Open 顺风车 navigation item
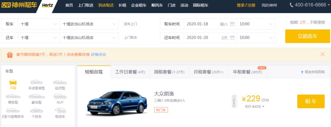This screenshot has height=127, width=331. point(157,5)
